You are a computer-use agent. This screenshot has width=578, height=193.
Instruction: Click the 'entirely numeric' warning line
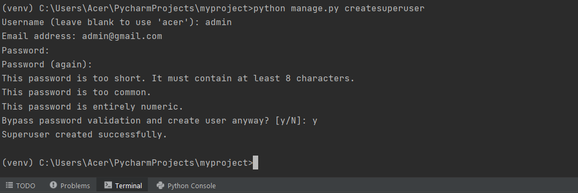[93, 106]
